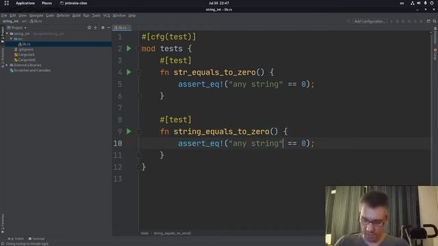Click the microphone system tray icon

tap(425, 3)
